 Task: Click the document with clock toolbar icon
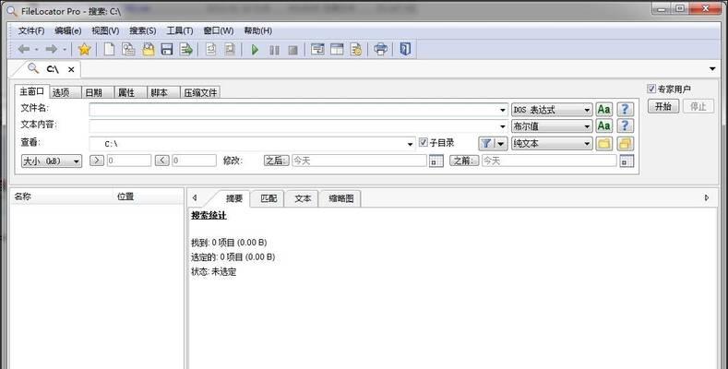click(x=356, y=49)
